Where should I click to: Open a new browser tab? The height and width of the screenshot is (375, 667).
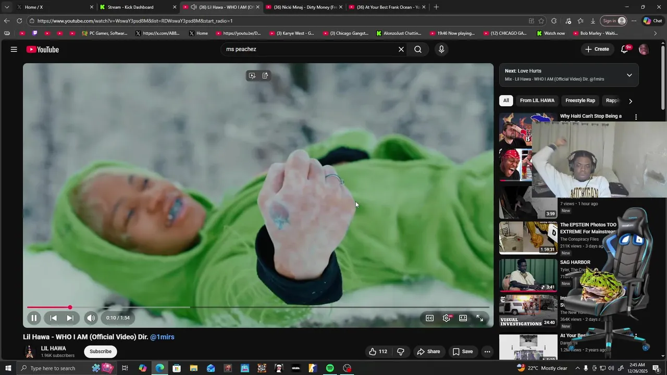tap(436, 7)
